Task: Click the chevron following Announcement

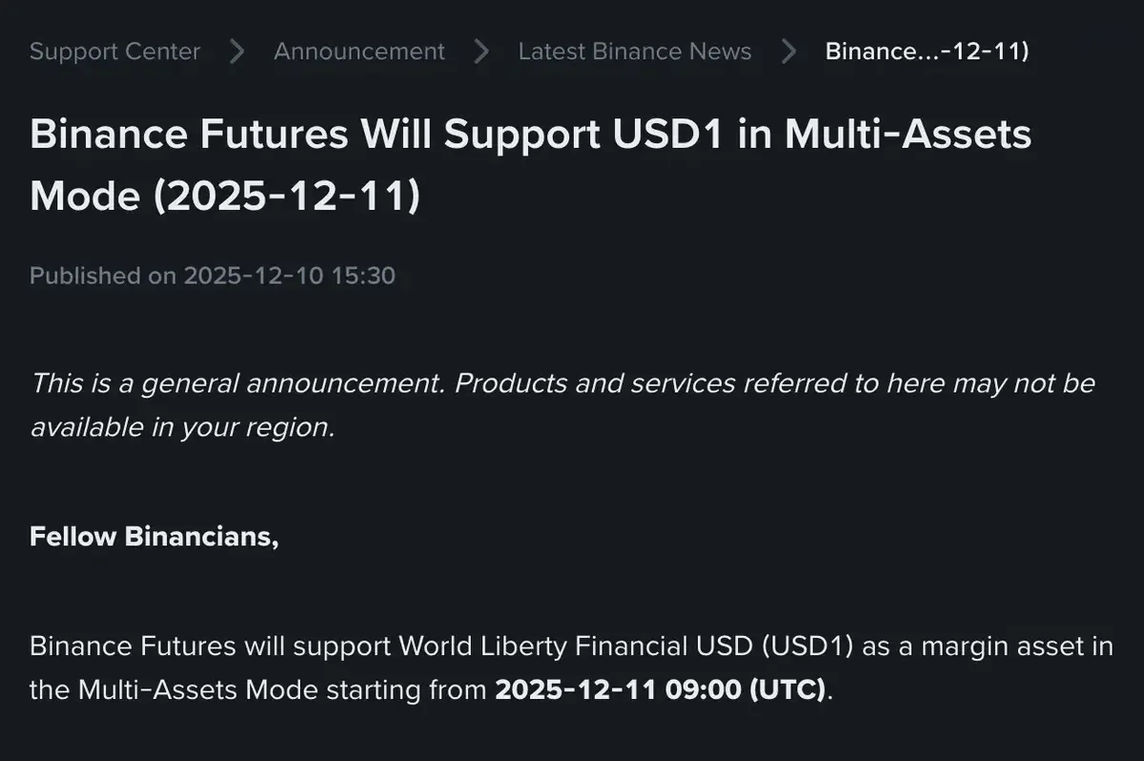Action: tap(481, 51)
